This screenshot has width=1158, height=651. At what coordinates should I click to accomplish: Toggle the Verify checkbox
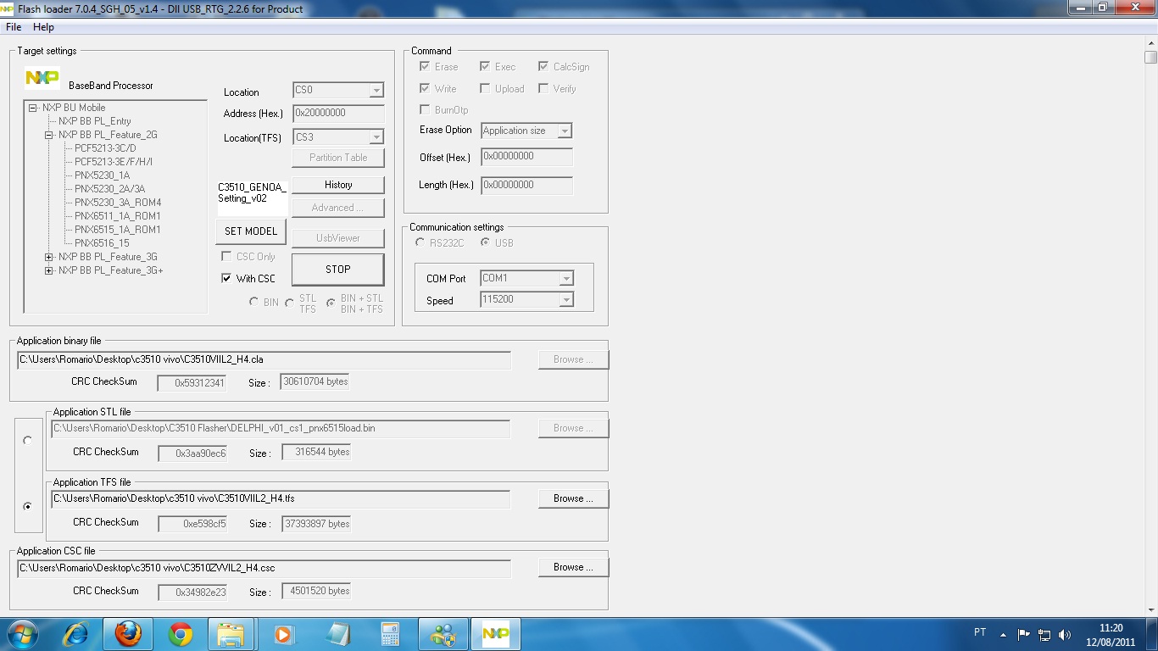click(x=543, y=88)
